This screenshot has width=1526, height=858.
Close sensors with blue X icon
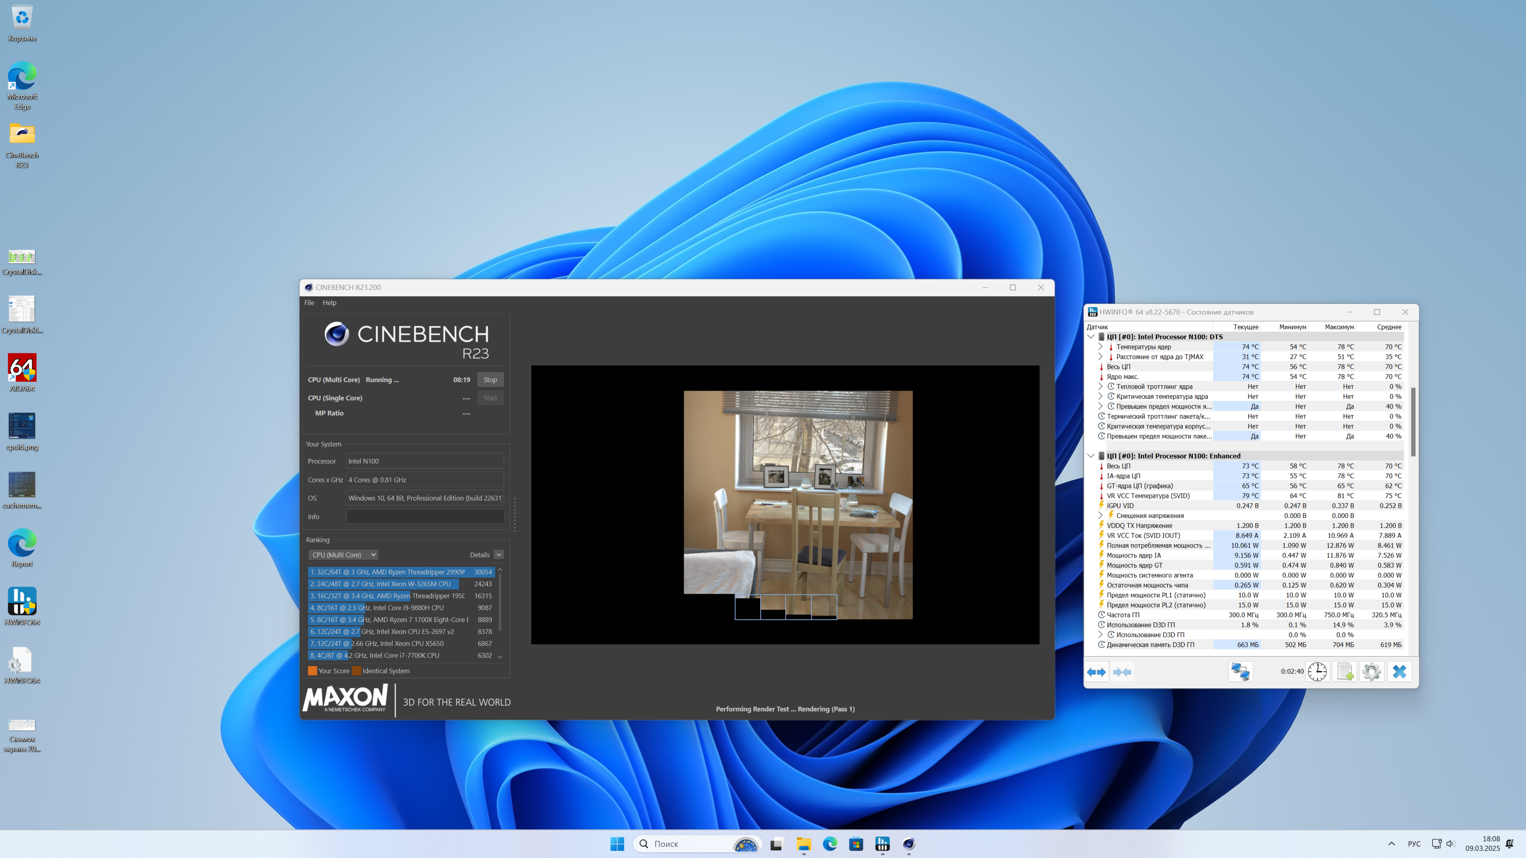[x=1399, y=672]
